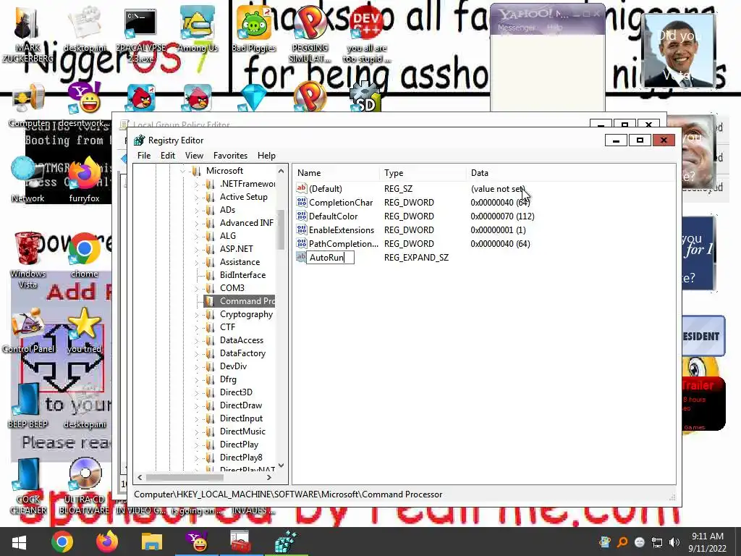
Task: Open the Windows Vista recycle bin icon
Action: pos(27,261)
